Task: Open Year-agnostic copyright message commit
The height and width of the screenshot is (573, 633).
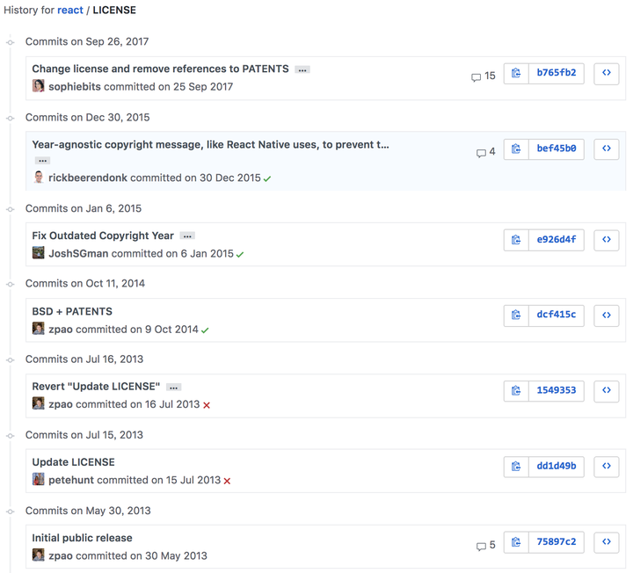Action: [x=210, y=144]
